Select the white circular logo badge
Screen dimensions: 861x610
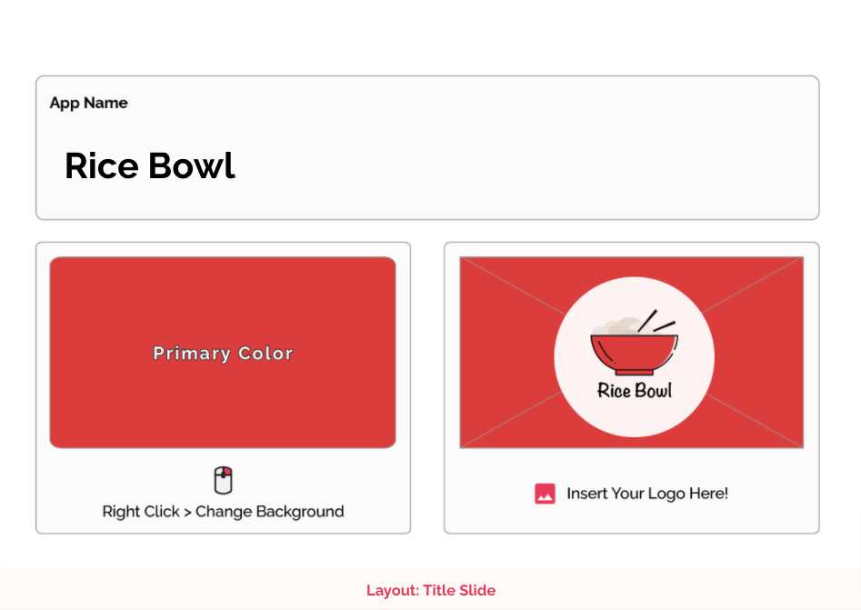(x=635, y=357)
